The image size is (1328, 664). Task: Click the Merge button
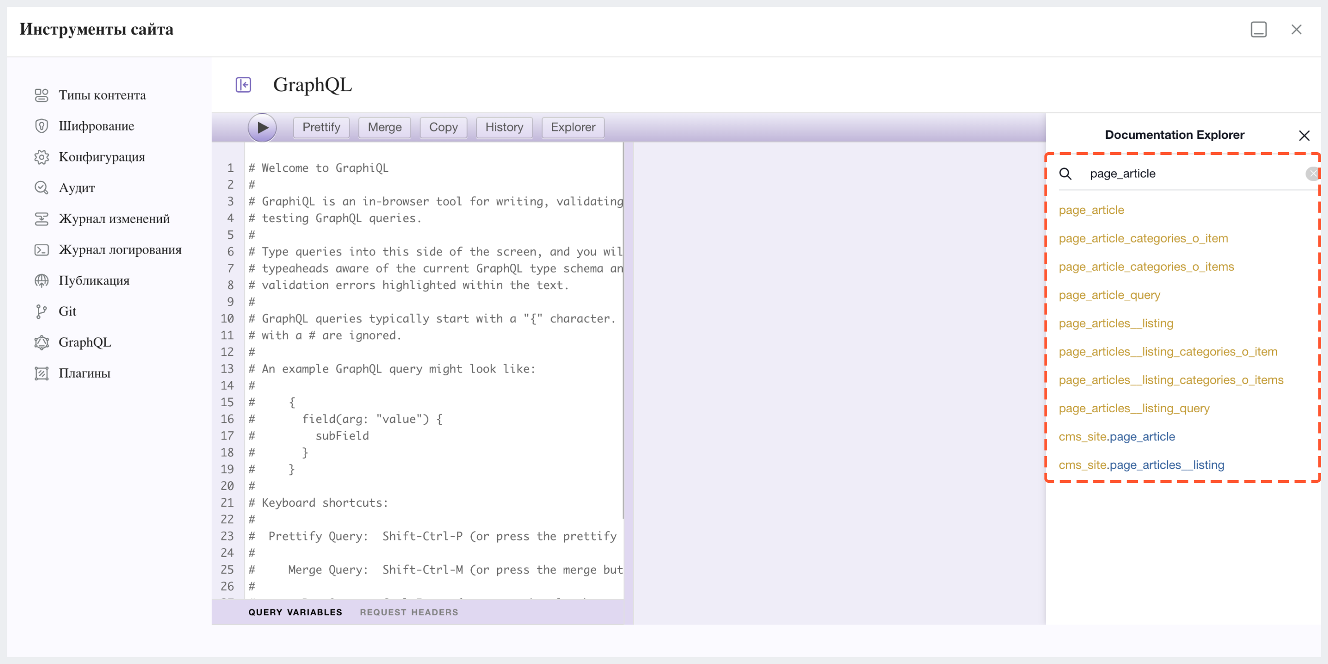(x=385, y=127)
